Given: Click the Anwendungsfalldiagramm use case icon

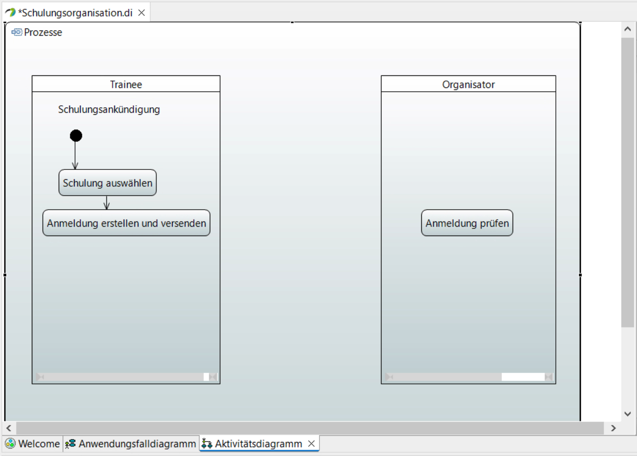Looking at the screenshot, I should [x=70, y=443].
